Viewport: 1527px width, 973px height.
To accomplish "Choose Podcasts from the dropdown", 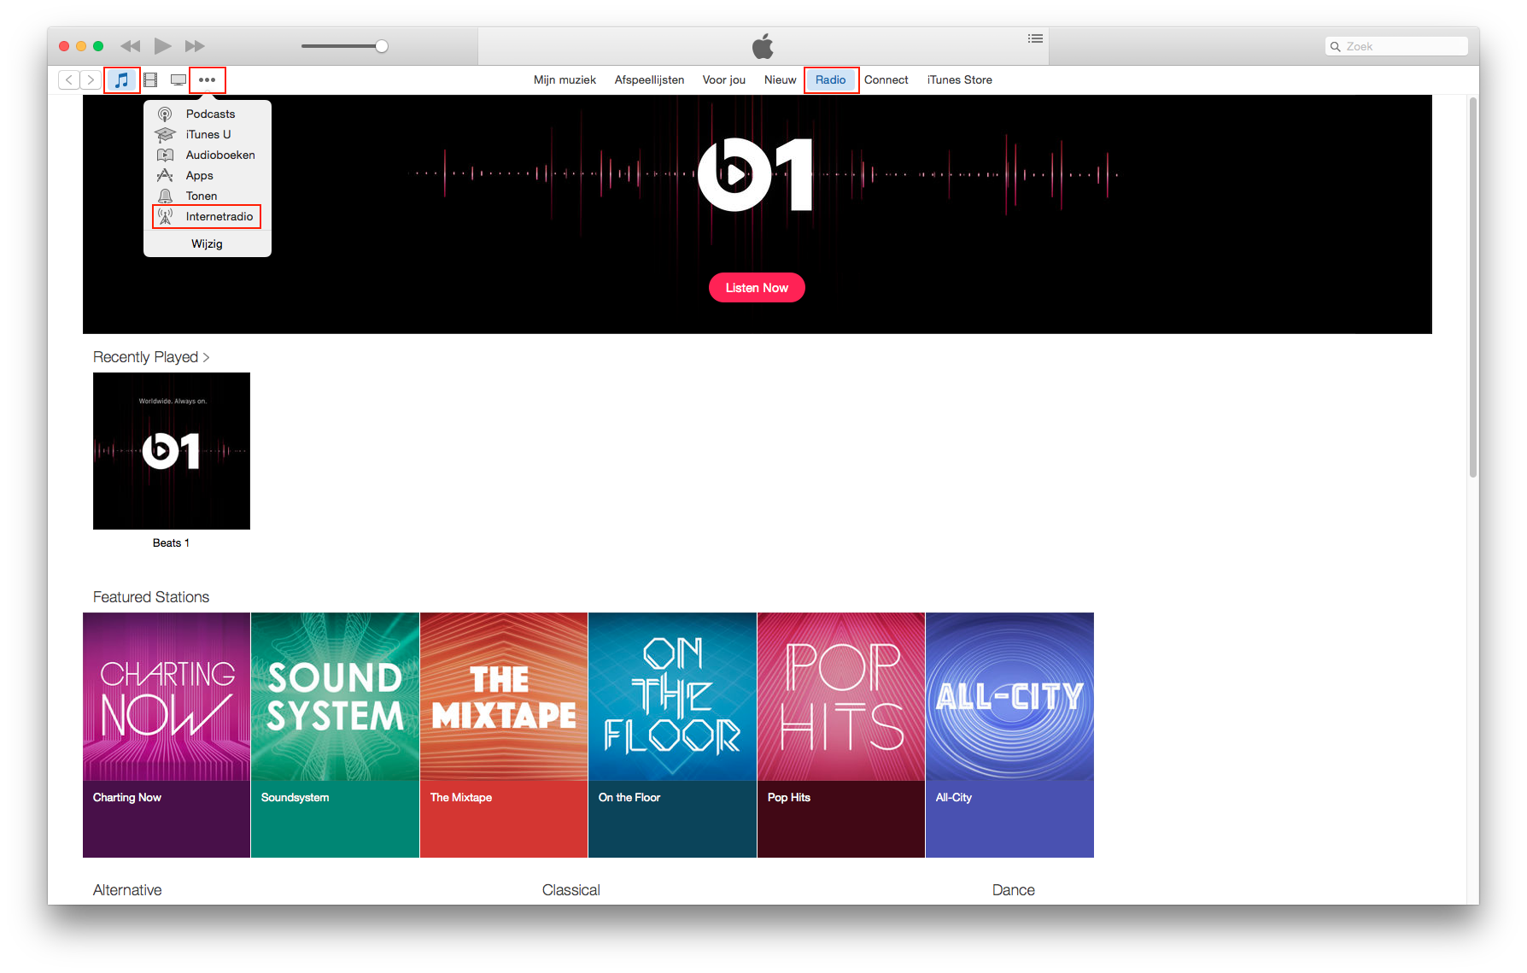I will [207, 114].
